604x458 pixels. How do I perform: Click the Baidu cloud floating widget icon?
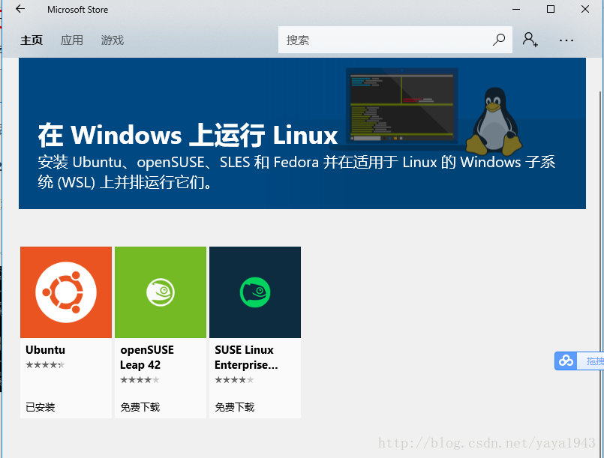(566, 361)
